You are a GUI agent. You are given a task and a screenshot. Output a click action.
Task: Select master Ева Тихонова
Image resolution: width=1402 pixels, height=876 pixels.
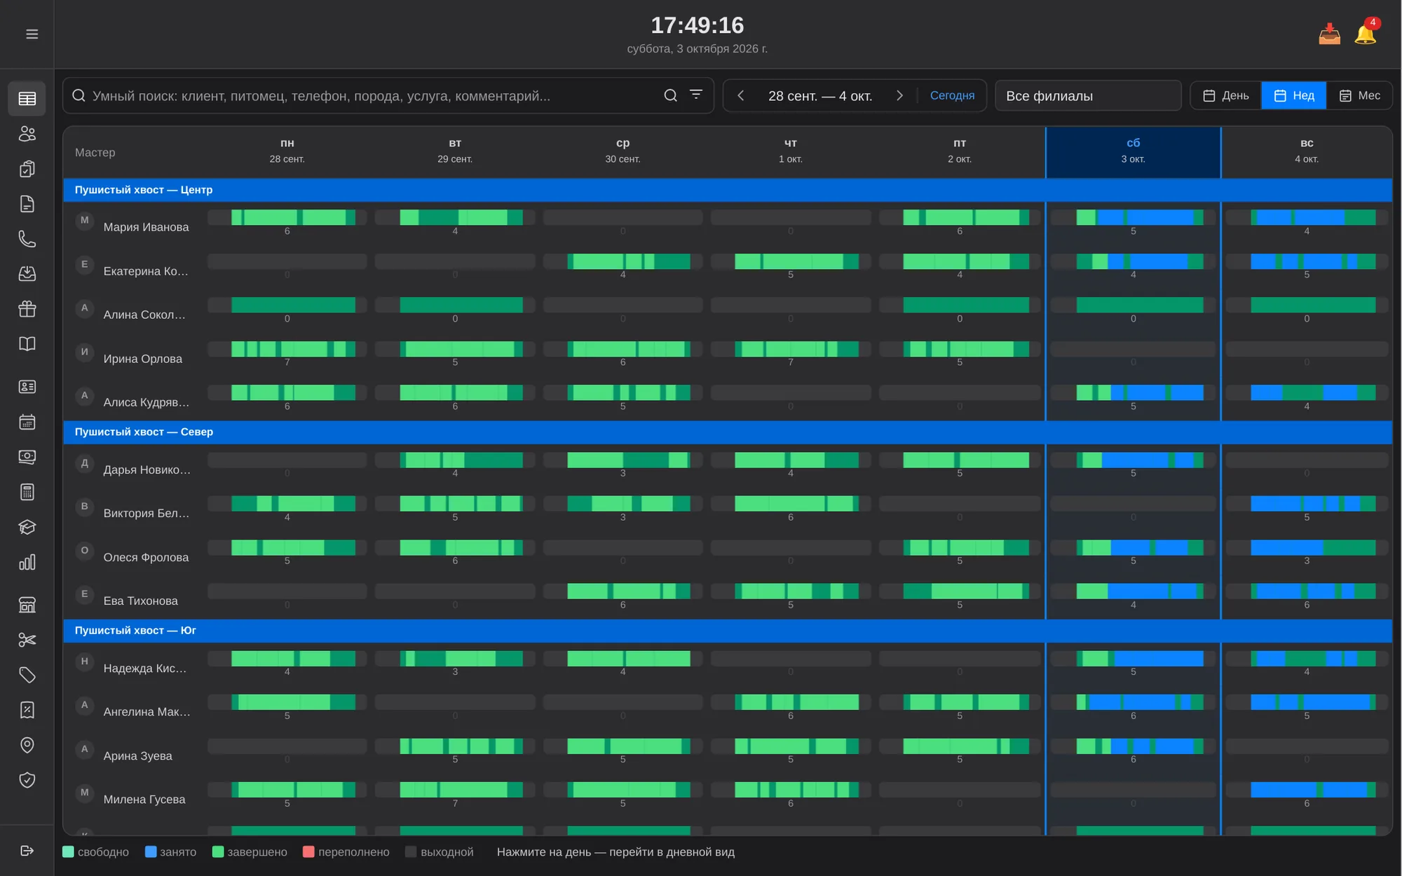(141, 601)
